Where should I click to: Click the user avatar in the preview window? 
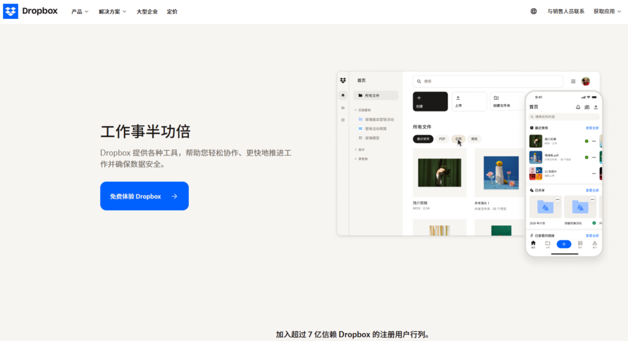click(586, 81)
